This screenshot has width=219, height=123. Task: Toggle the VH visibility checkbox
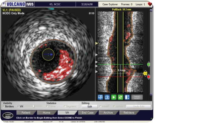pyautogui.click(x=18, y=106)
